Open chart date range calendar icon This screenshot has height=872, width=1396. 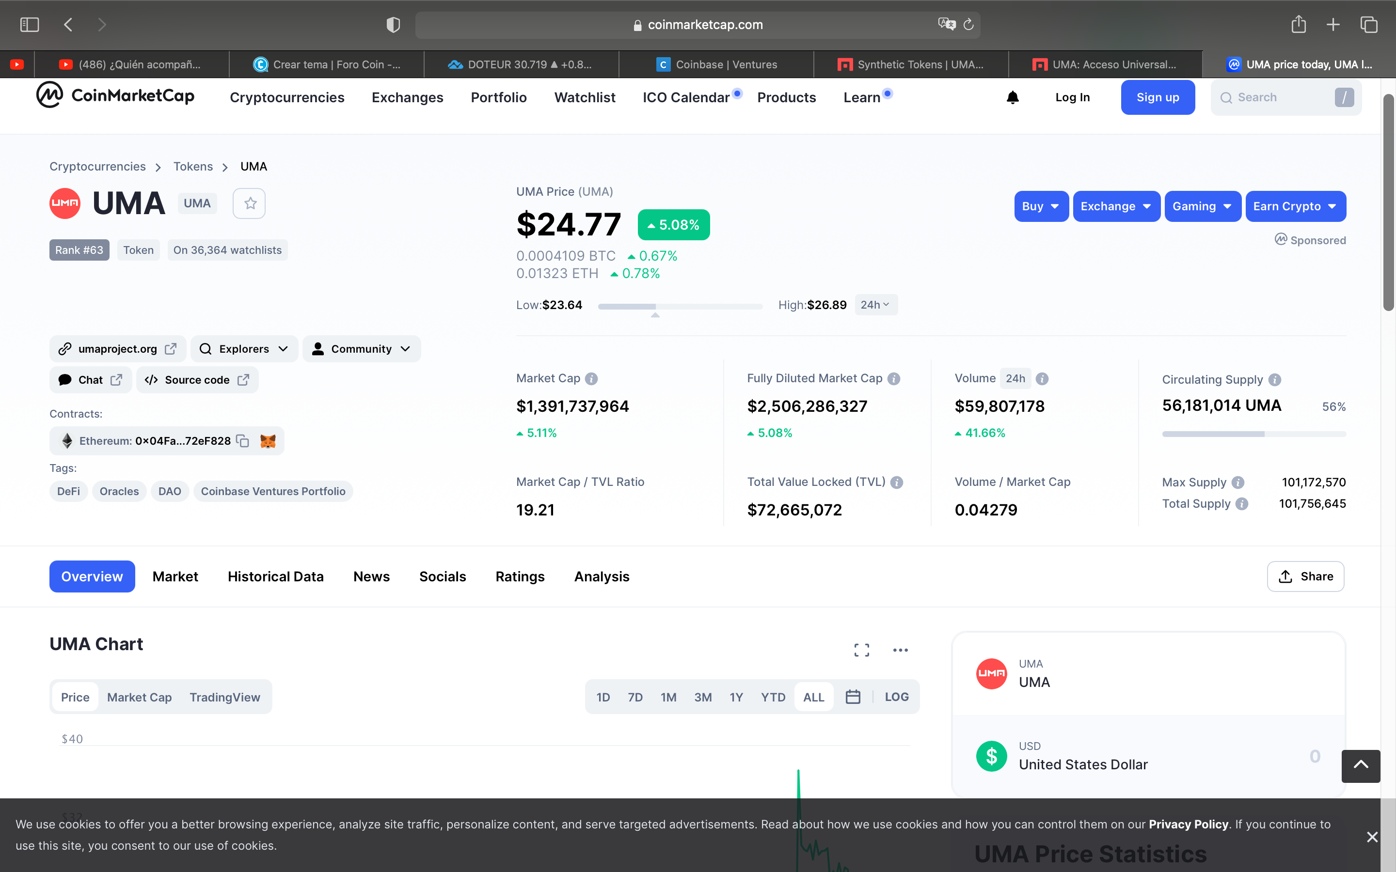[853, 697]
